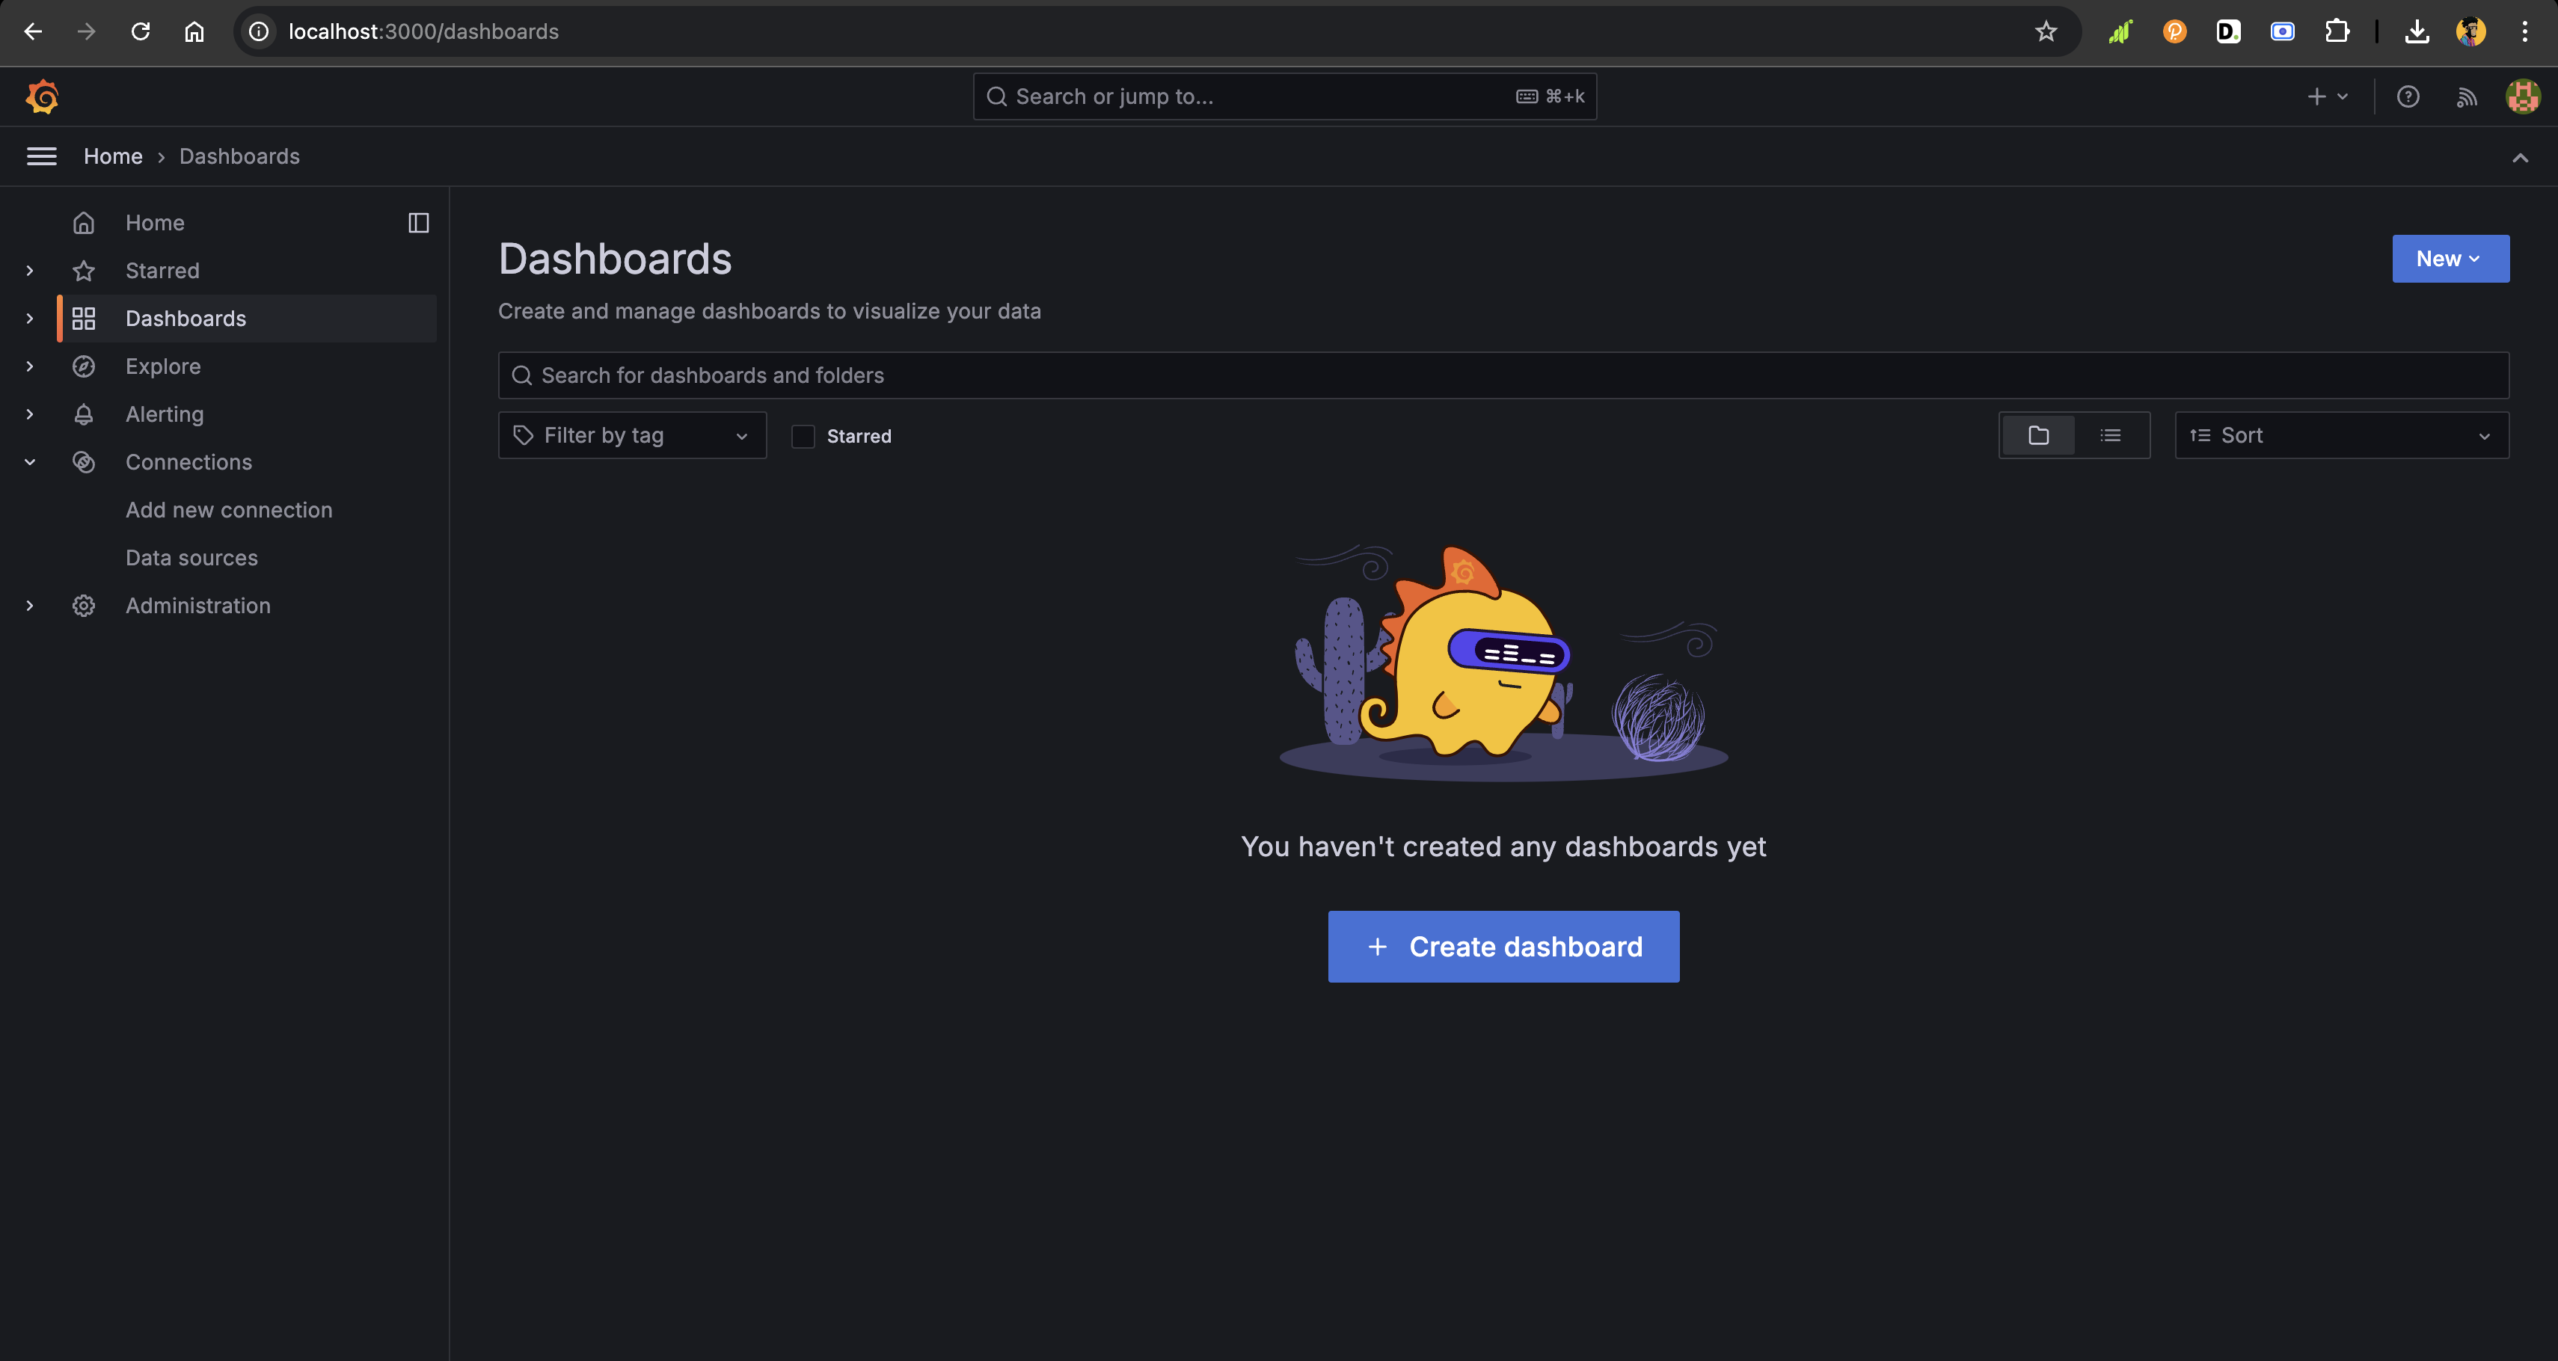
Task: Switch to folder view layout
Action: (x=2039, y=434)
